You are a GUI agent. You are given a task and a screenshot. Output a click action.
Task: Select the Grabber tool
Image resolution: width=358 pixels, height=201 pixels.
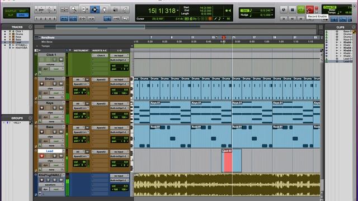tap(105, 9)
